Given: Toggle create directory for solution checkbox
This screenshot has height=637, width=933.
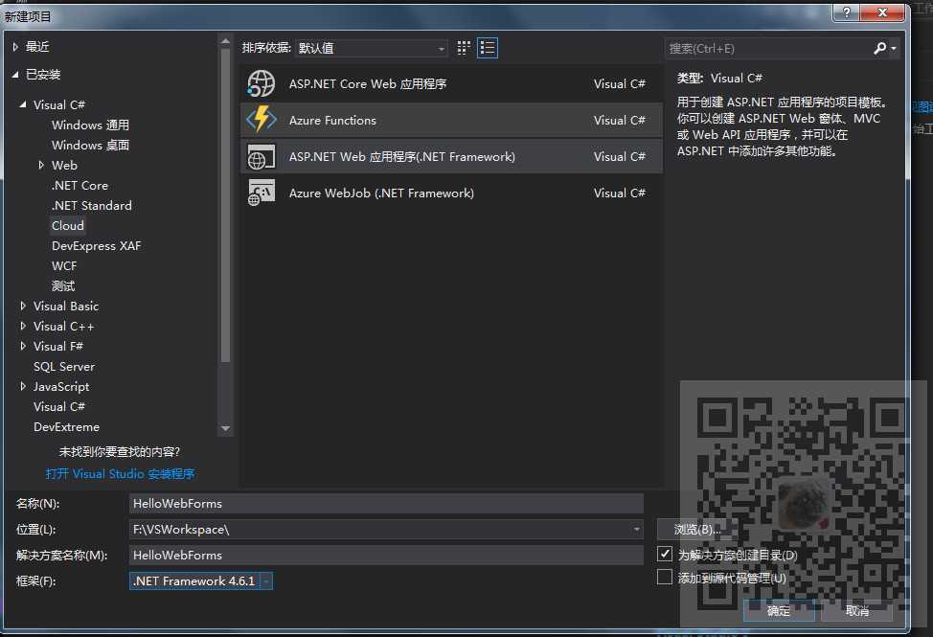Looking at the screenshot, I should tap(665, 554).
